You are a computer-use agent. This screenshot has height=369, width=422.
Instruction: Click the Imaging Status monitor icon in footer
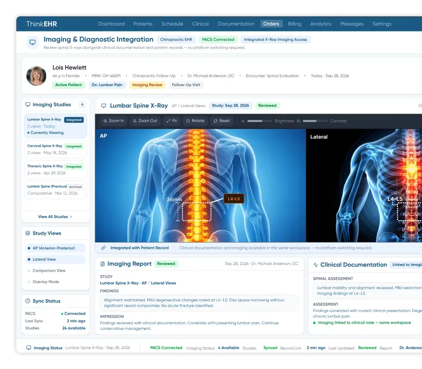(29, 348)
